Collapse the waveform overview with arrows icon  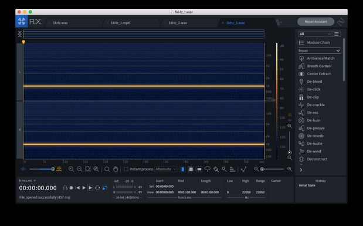[20, 34]
